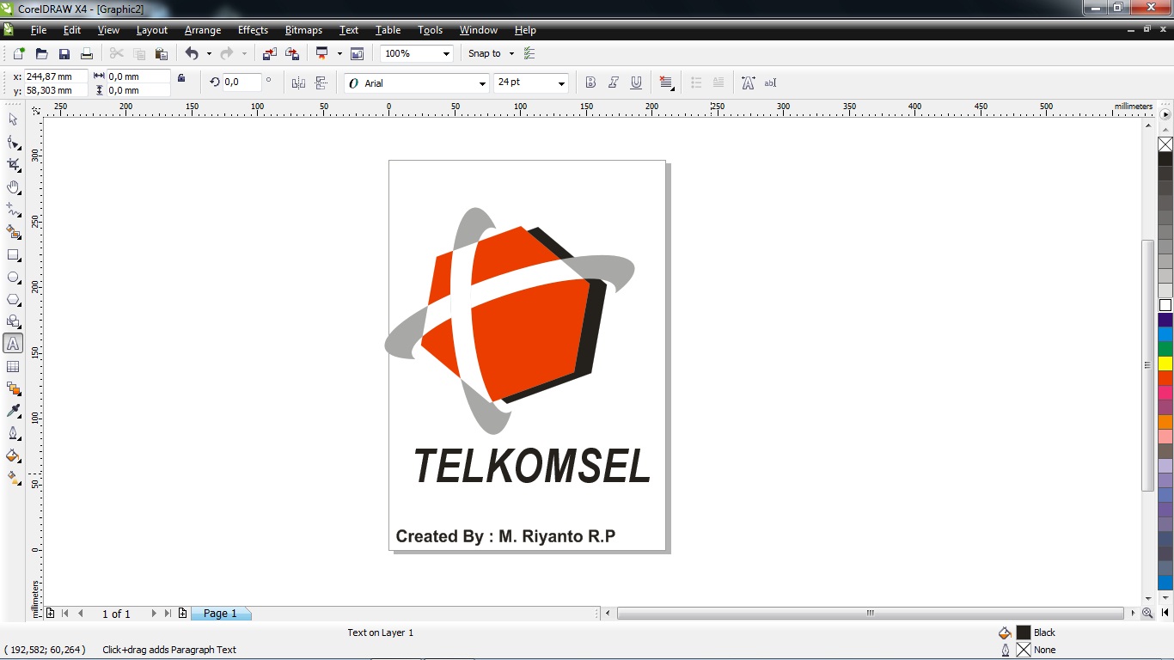Select the Freehand curve tool
1174x660 pixels.
13,210
